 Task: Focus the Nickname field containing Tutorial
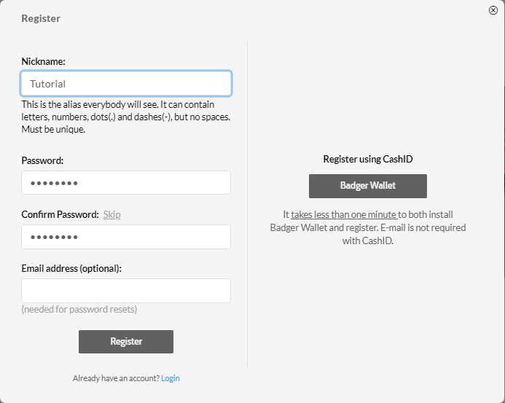[126, 83]
